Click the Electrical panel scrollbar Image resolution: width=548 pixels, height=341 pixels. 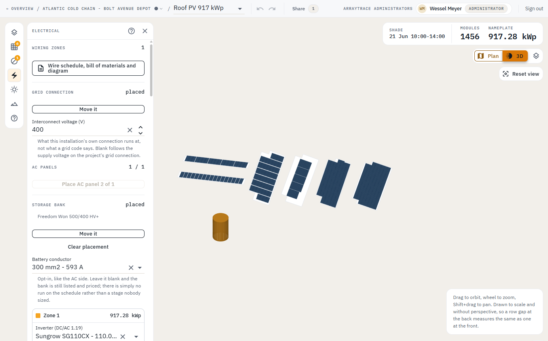(x=151, y=70)
